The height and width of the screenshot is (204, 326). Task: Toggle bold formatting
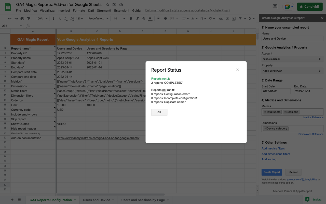131,18
